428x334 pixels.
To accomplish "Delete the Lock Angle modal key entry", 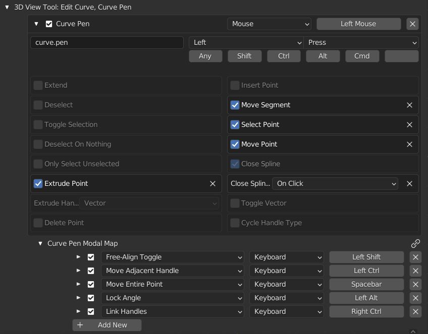I will [415, 298].
